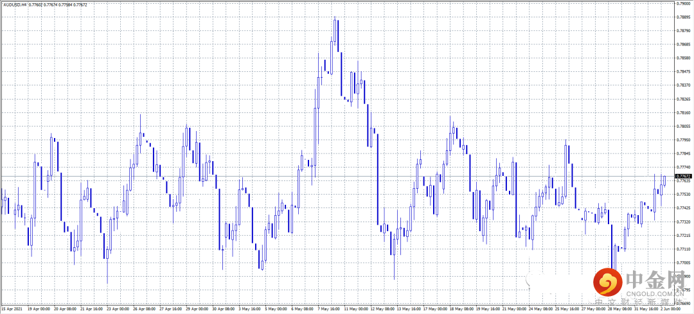Click the 0.78370 price axis label
This screenshot has width=694, height=314.
[x=684, y=85]
